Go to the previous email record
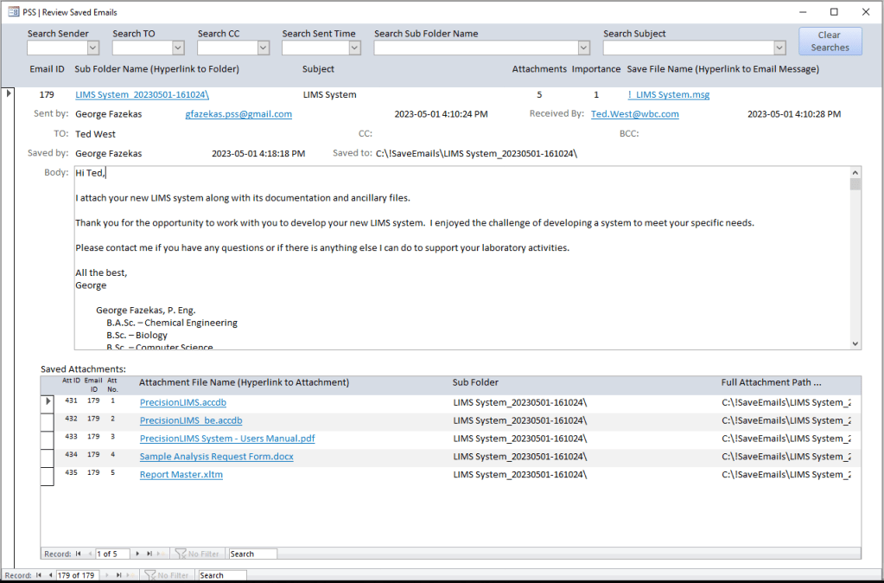Screen dimensions: 884x583 (50, 574)
